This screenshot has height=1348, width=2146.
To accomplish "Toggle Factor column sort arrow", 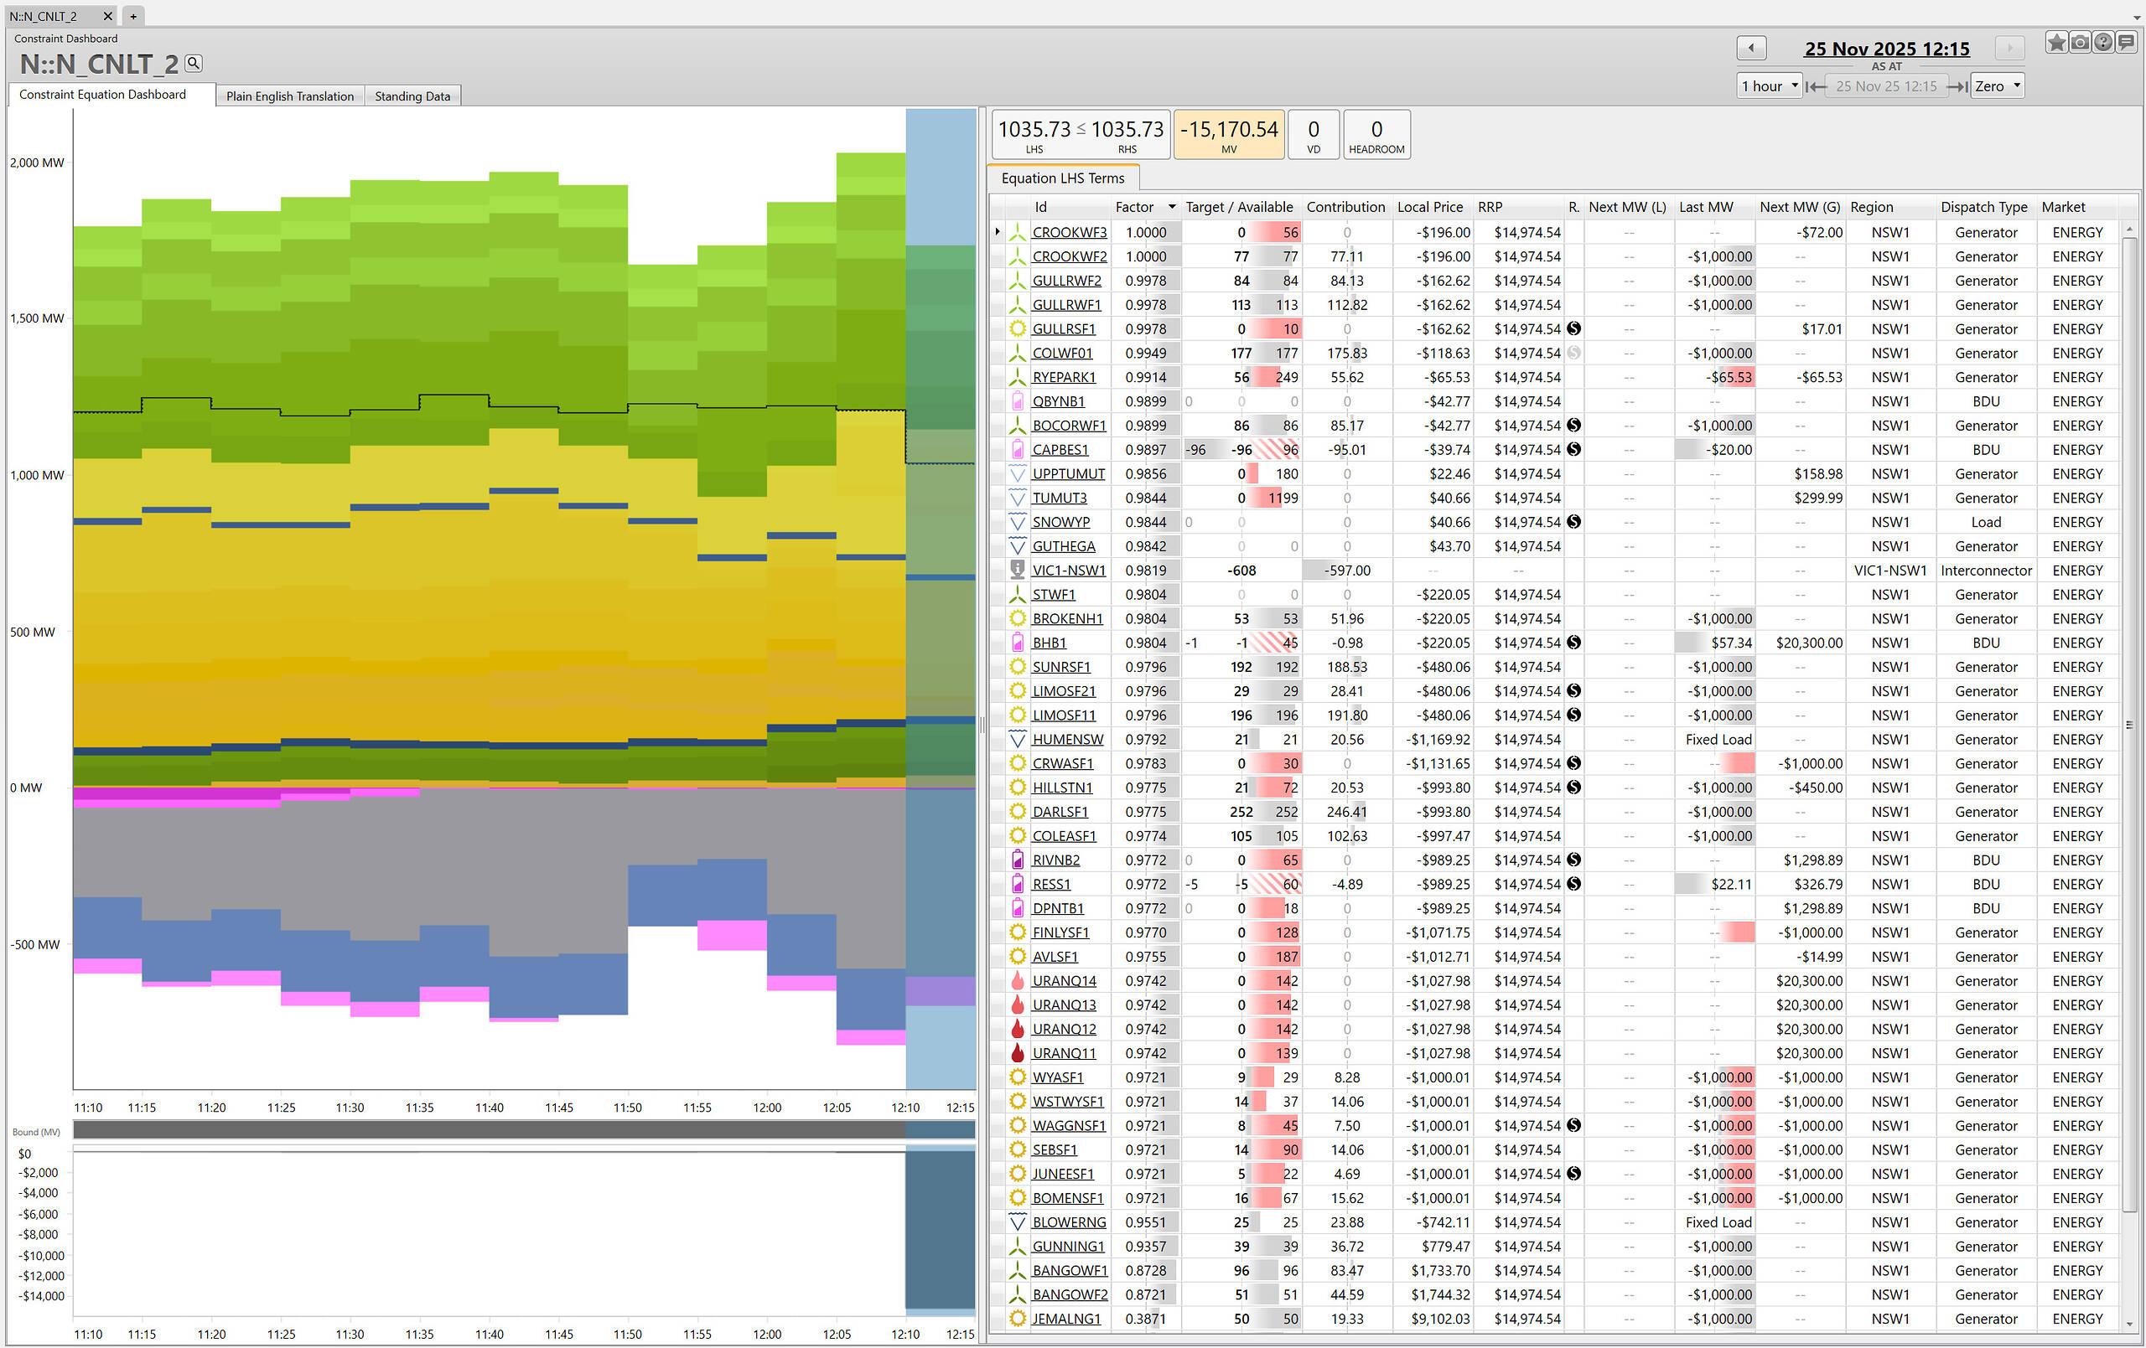I will pyautogui.click(x=1172, y=208).
